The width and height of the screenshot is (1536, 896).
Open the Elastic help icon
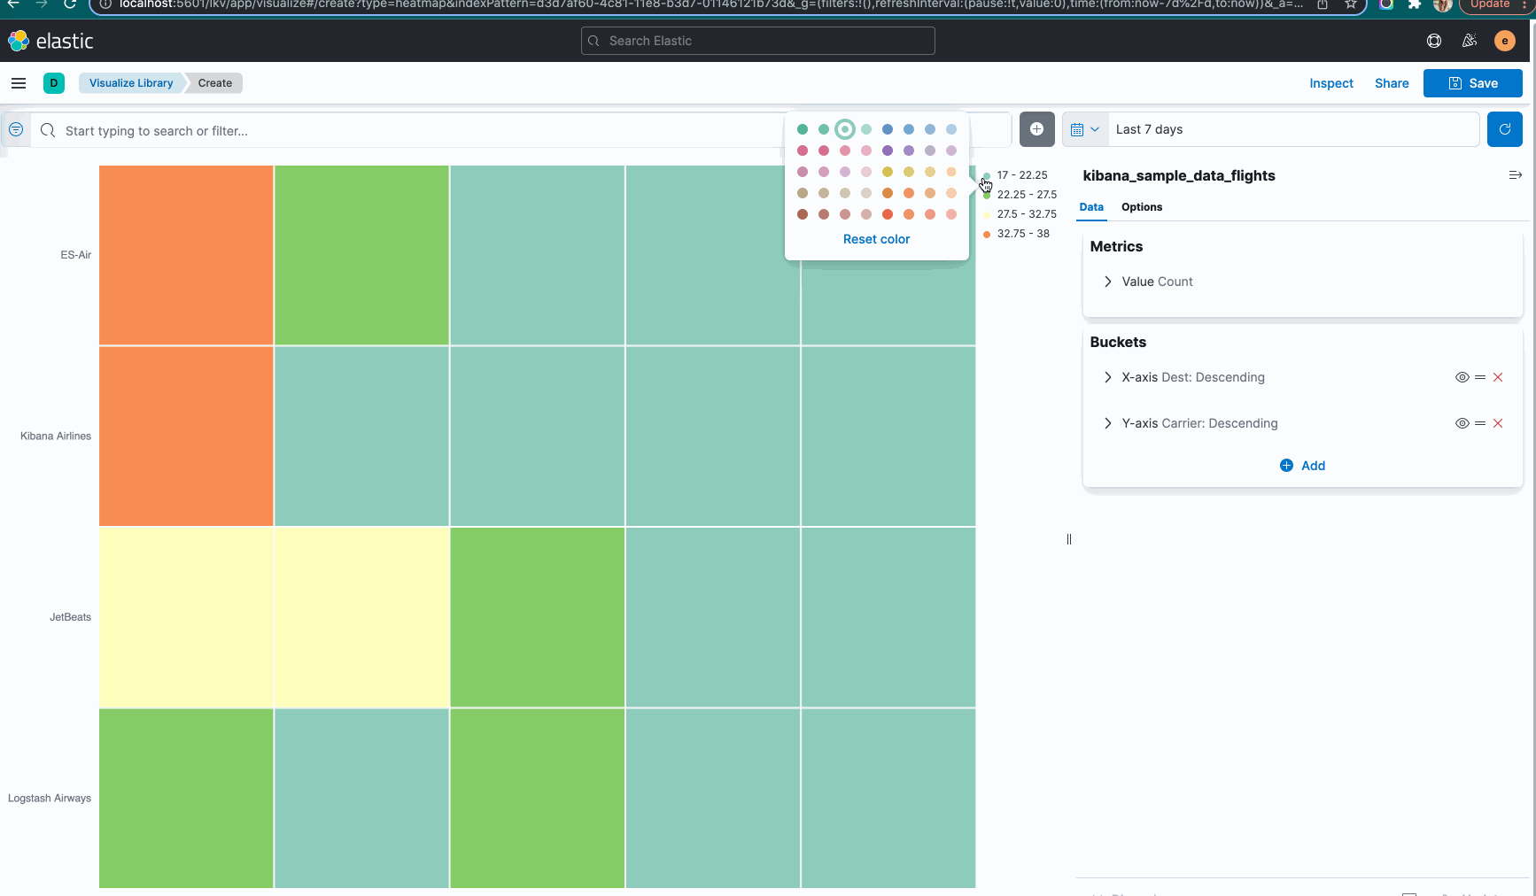[x=1433, y=41]
